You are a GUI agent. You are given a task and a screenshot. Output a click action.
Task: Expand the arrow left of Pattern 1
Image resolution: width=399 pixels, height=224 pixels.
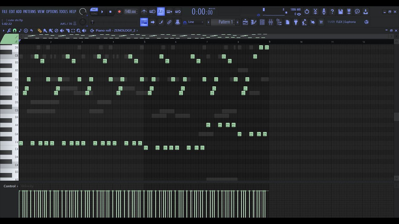[x=209, y=22]
